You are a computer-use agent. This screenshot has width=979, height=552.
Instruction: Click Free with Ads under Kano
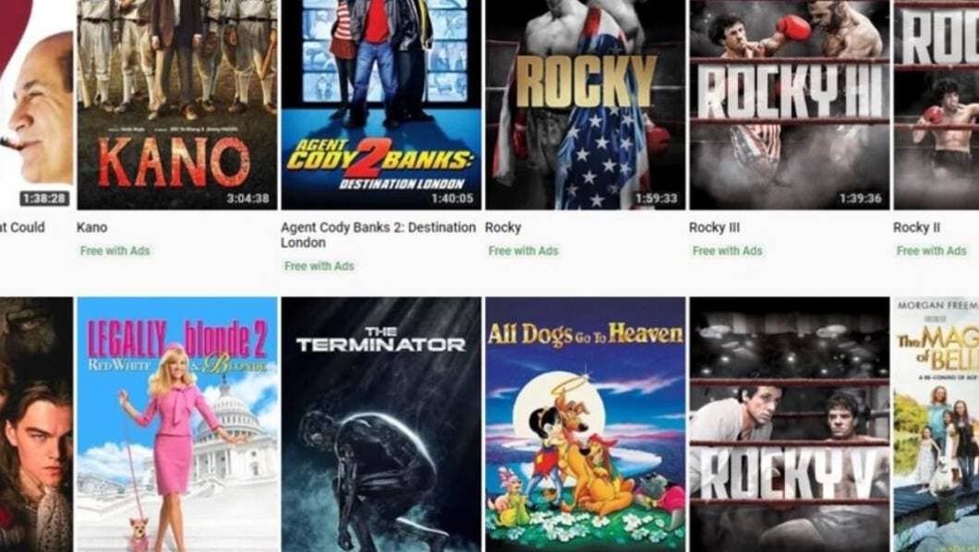(x=115, y=251)
